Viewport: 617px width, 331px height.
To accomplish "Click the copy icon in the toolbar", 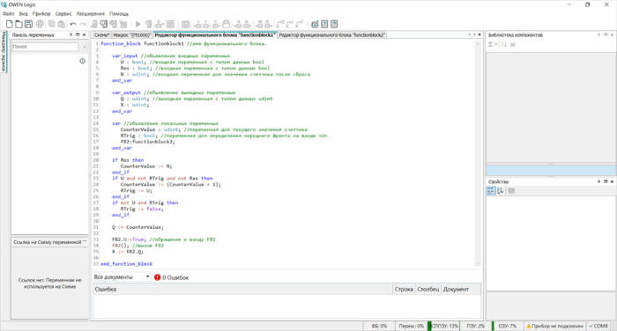I will 51,25.
